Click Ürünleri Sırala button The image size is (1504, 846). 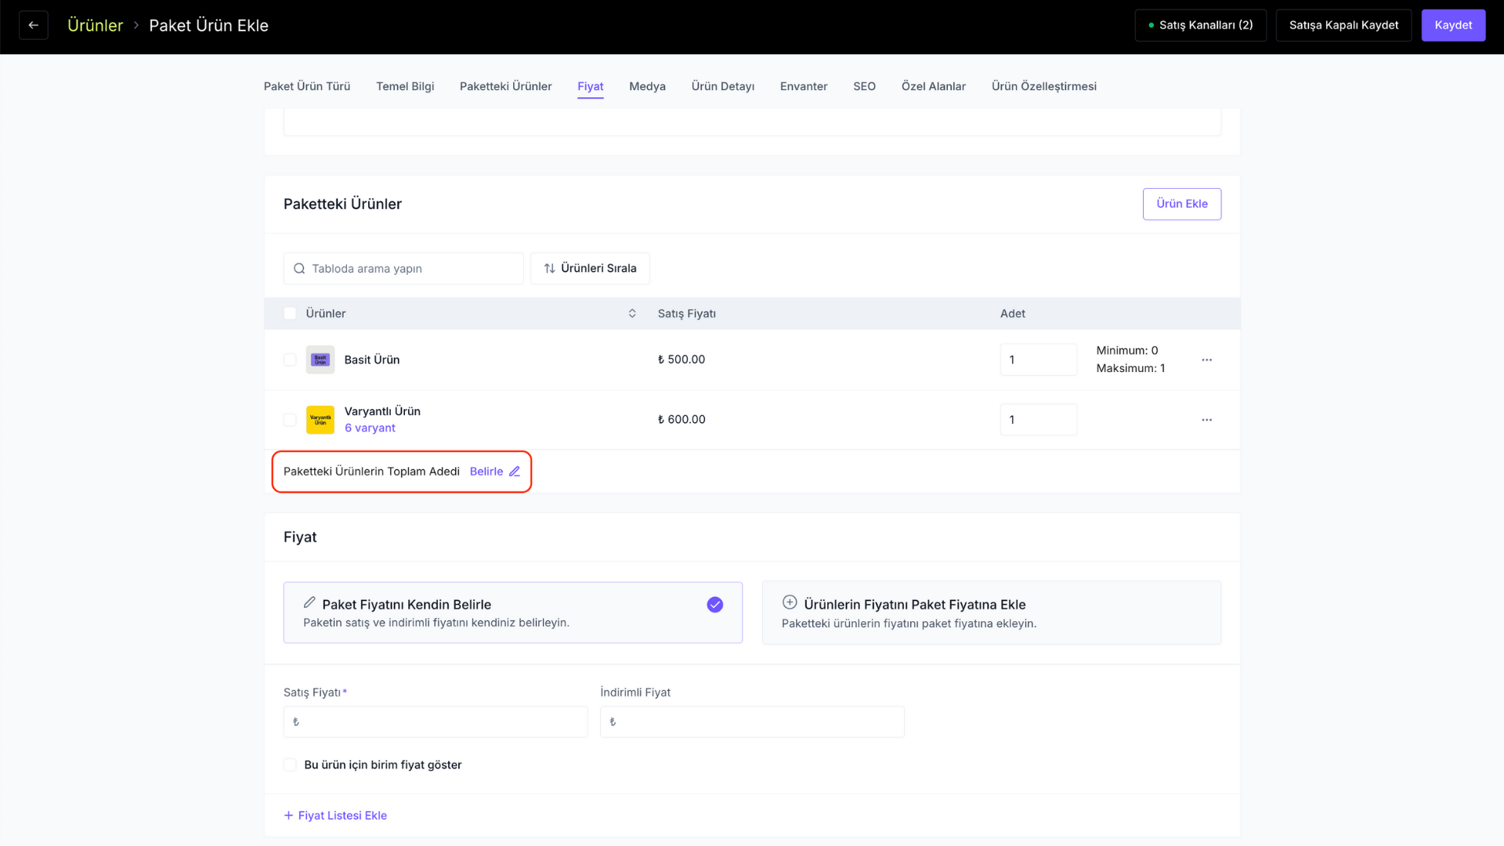[590, 269]
